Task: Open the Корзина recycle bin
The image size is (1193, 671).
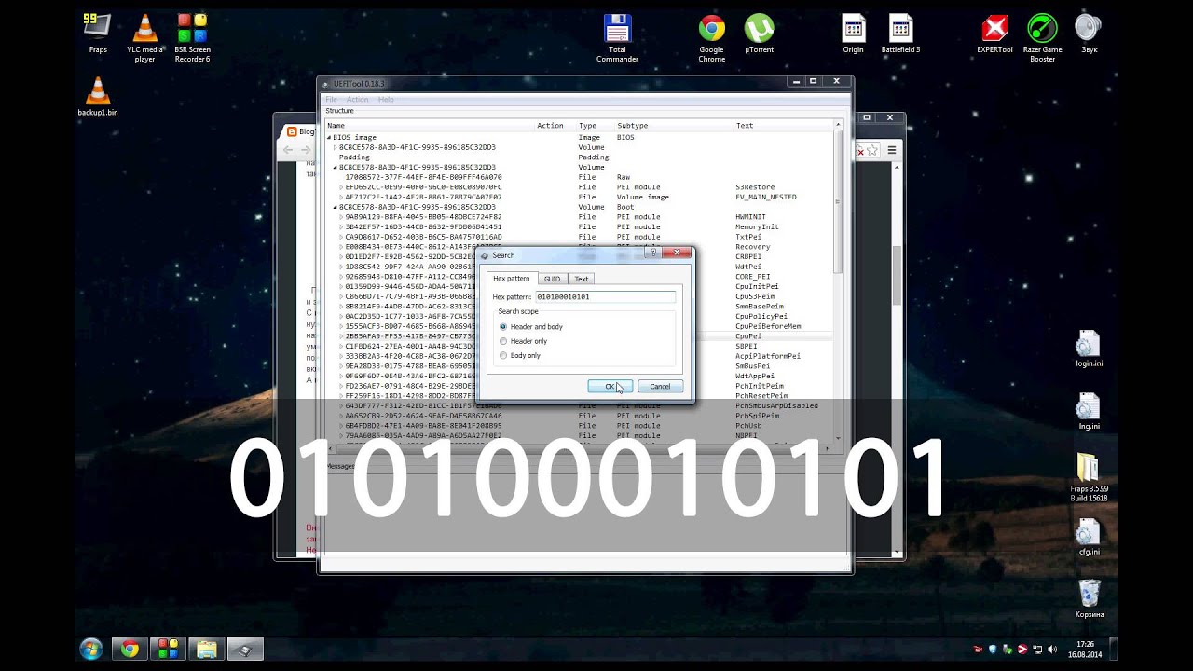Action: pos(1089,599)
